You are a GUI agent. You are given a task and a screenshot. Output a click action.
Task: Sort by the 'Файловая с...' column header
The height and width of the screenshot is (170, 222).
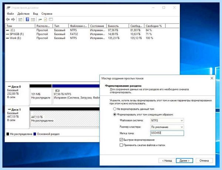point(78,26)
